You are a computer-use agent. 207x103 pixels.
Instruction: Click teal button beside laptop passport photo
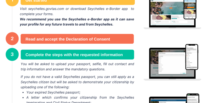(174, 19)
